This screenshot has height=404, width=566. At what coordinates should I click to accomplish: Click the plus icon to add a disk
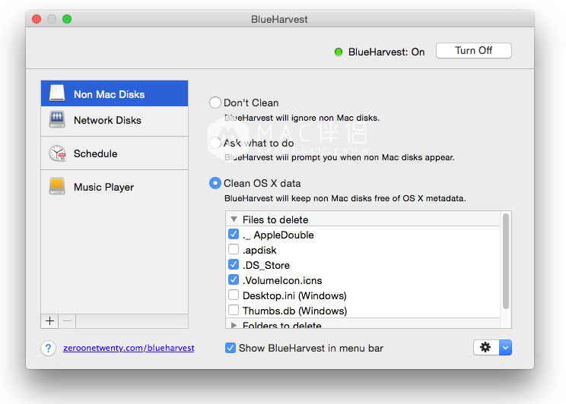pyautogui.click(x=49, y=320)
